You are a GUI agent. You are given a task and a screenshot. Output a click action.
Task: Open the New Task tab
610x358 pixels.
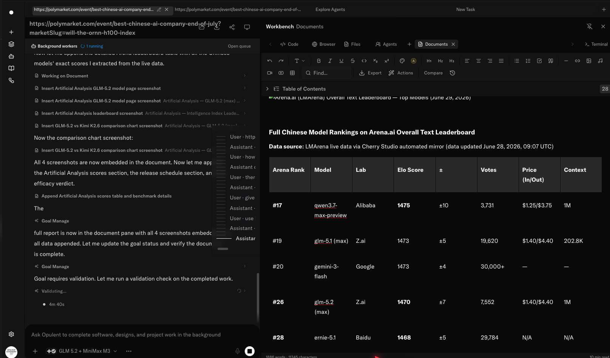click(465, 9)
